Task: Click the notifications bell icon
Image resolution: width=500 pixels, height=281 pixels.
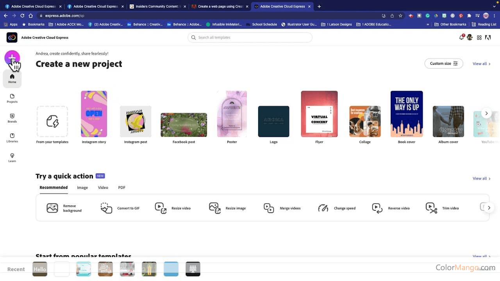Action: 461,37
